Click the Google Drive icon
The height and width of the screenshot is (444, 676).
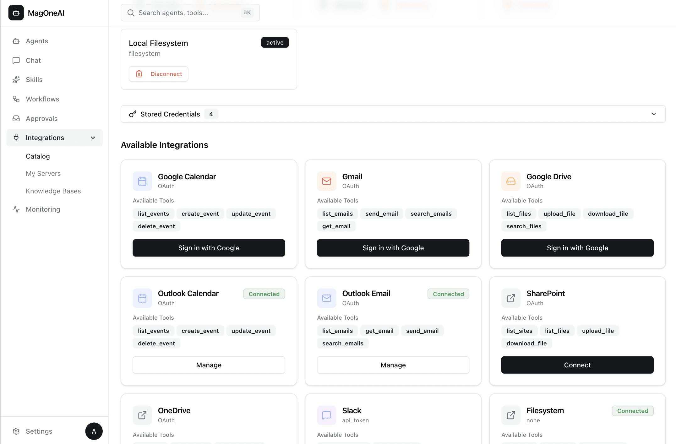[x=511, y=181]
